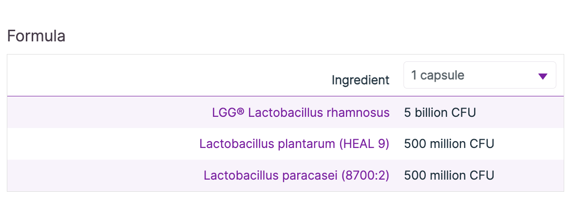The image size is (572, 221).
Task: Select plantarum's 500 million CFU value
Action: 449,144
